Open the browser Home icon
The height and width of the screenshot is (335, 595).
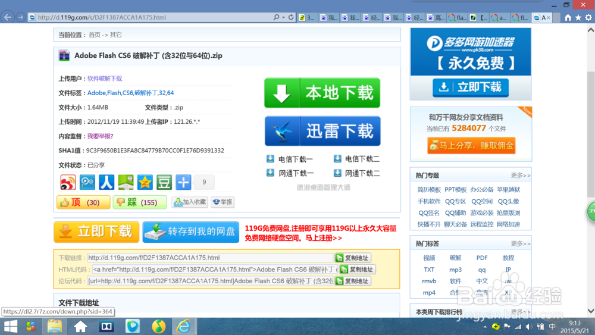568,17
